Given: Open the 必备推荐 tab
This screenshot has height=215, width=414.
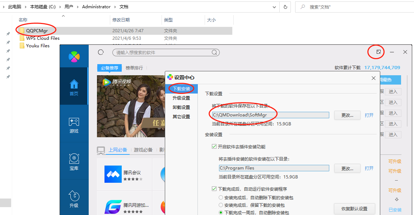Looking at the screenshot, I should click(110, 68).
